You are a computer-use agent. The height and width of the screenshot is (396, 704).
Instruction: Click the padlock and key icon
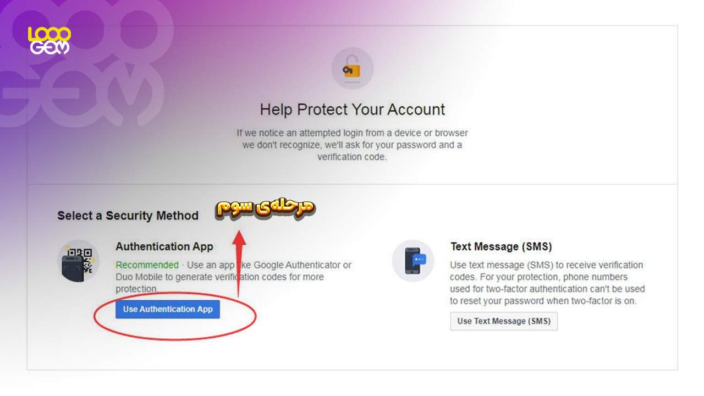click(x=352, y=69)
